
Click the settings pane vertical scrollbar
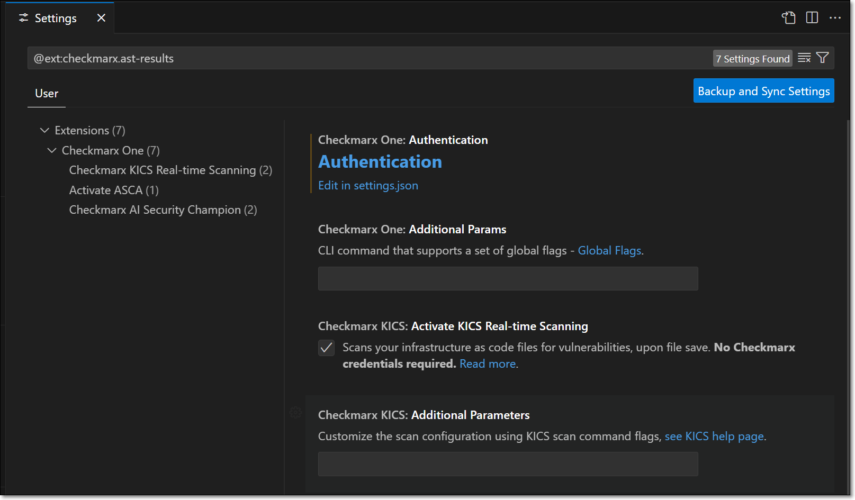coord(848,307)
